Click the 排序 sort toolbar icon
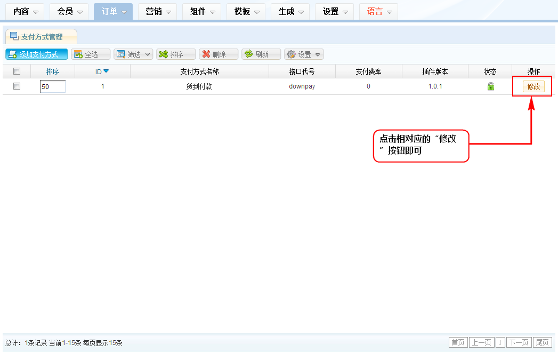Screen dimensions: 558x353 point(164,54)
